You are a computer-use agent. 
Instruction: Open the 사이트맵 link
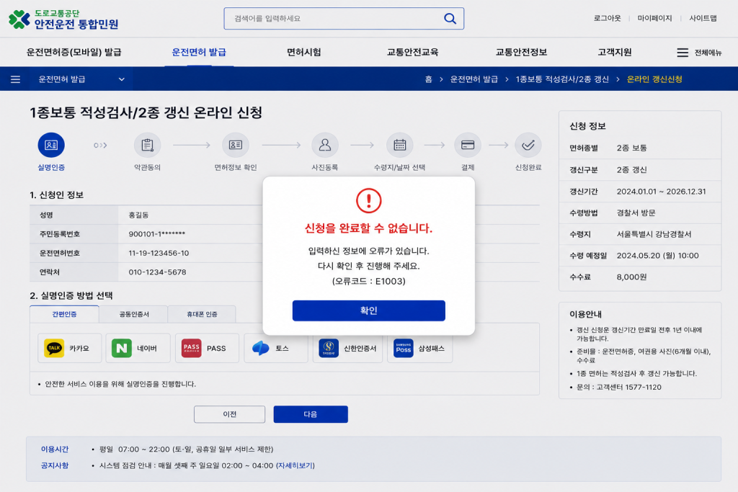[703, 18]
